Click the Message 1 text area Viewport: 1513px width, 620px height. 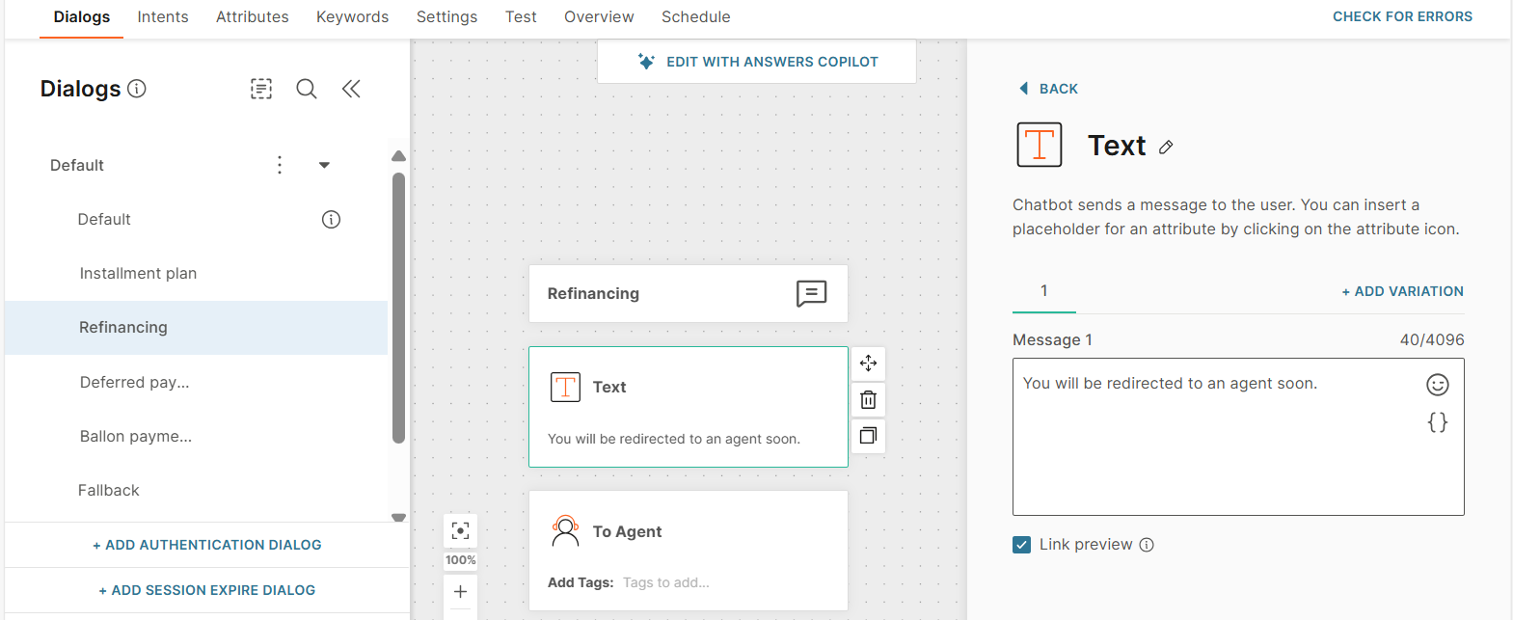coord(1238,437)
